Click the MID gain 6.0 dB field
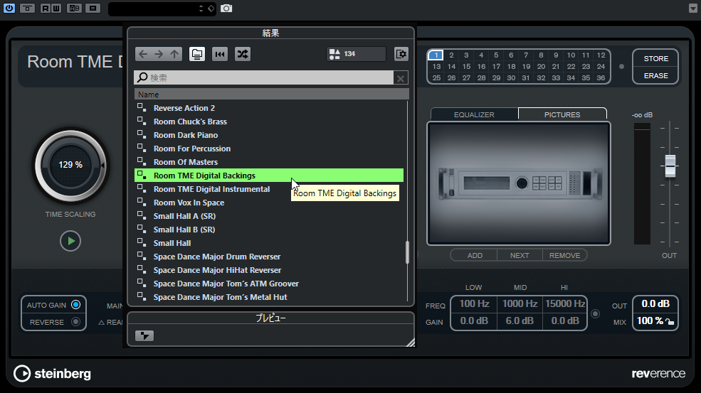The image size is (701, 393). click(x=520, y=321)
